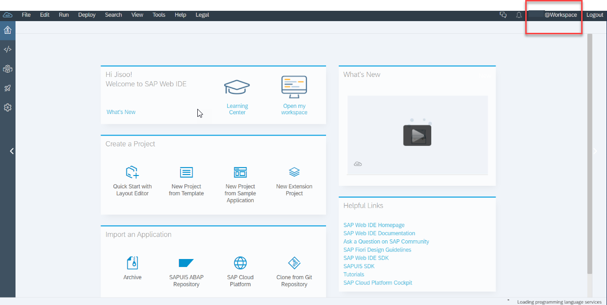The width and height of the screenshot is (607, 305).
Task: Open the SAP Web IDE Homepage link
Action: pyautogui.click(x=374, y=225)
